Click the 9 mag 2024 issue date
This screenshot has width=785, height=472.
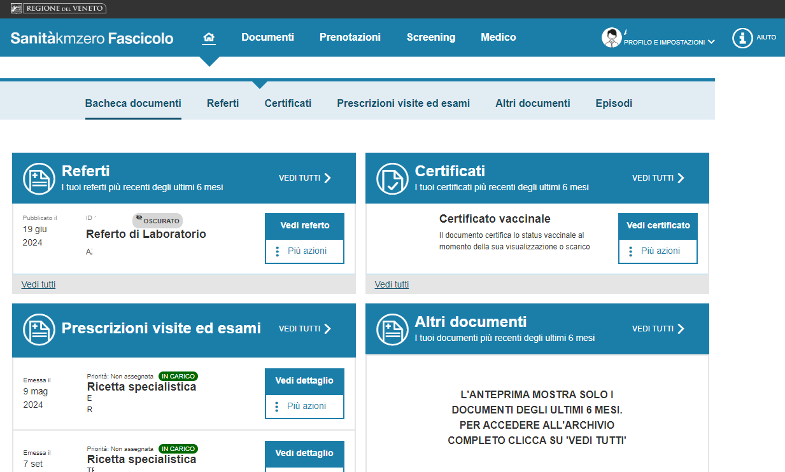click(36, 398)
